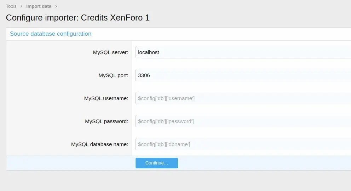Click the "MySQL server:" label
This screenshot has width=351, height=191.
point(110,52)
